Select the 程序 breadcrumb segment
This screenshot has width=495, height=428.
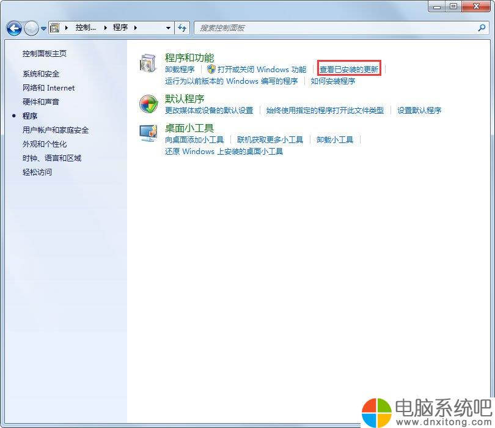coord(120,28)
